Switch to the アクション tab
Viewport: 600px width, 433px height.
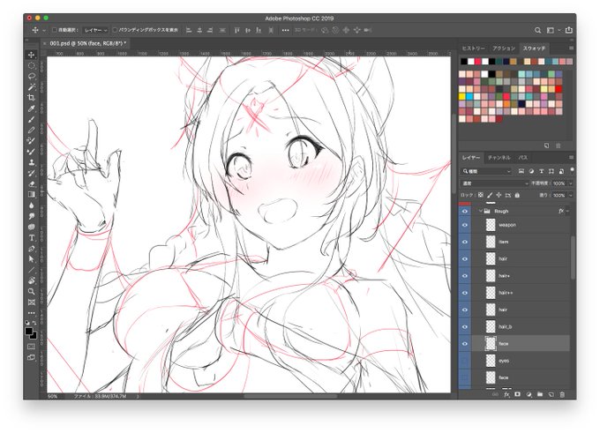[x=504, y=49]
